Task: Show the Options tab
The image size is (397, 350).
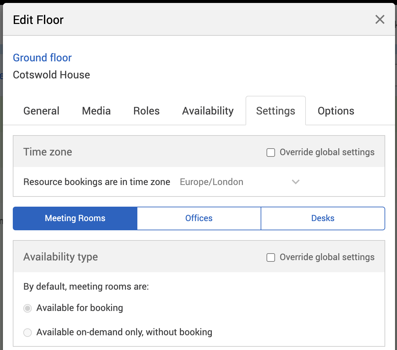Action: point(336,111)
